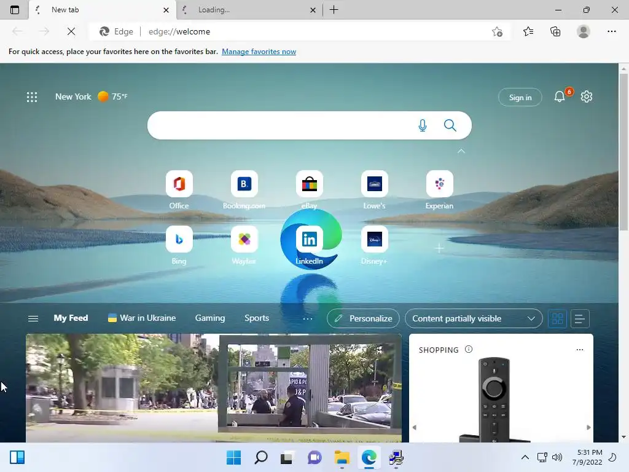Select My Feed section
The height and width of the screenshot is (472, 629).
coord(71,318)
